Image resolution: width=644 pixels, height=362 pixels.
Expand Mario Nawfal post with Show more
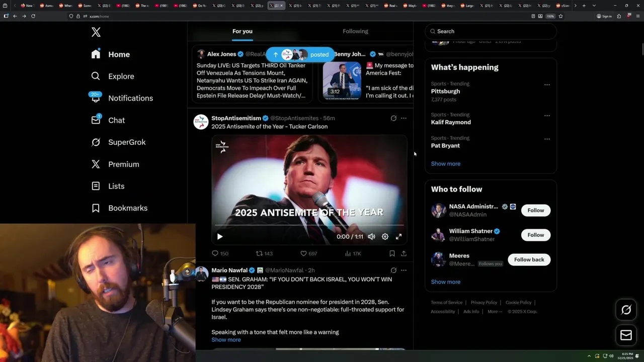226,339
